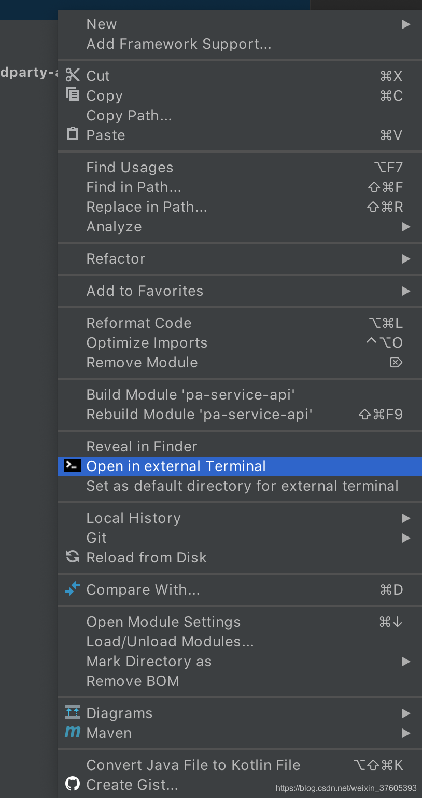This screenshot has height=798, width=422.
Task: Click the terminal icon beside Open in external Terminal
Action: point(73,466)
